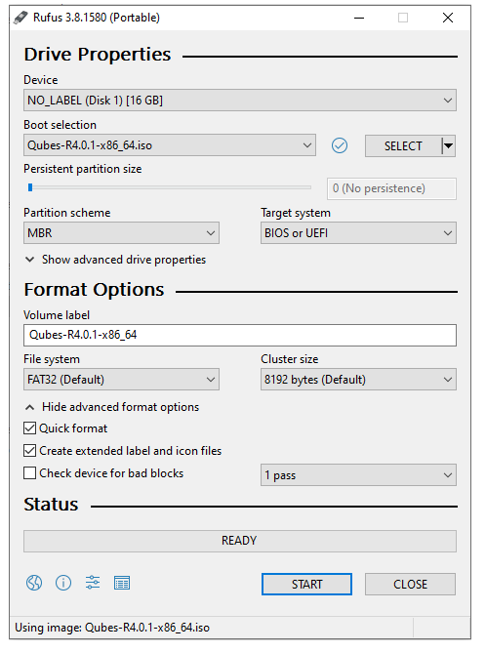Open the File system FAT32 dropdown
The height and width of the screenshot is (652, 486).
point(121,380)
